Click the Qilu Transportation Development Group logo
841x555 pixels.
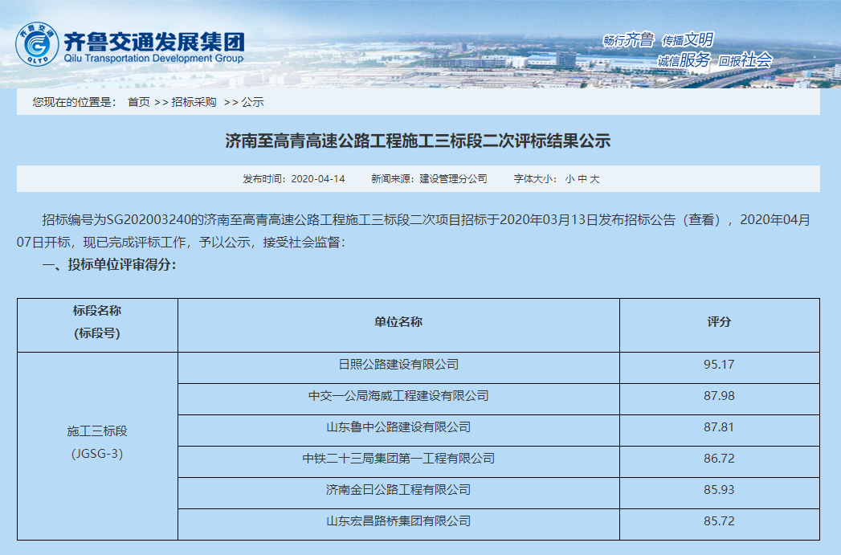(x=130, y=44)
